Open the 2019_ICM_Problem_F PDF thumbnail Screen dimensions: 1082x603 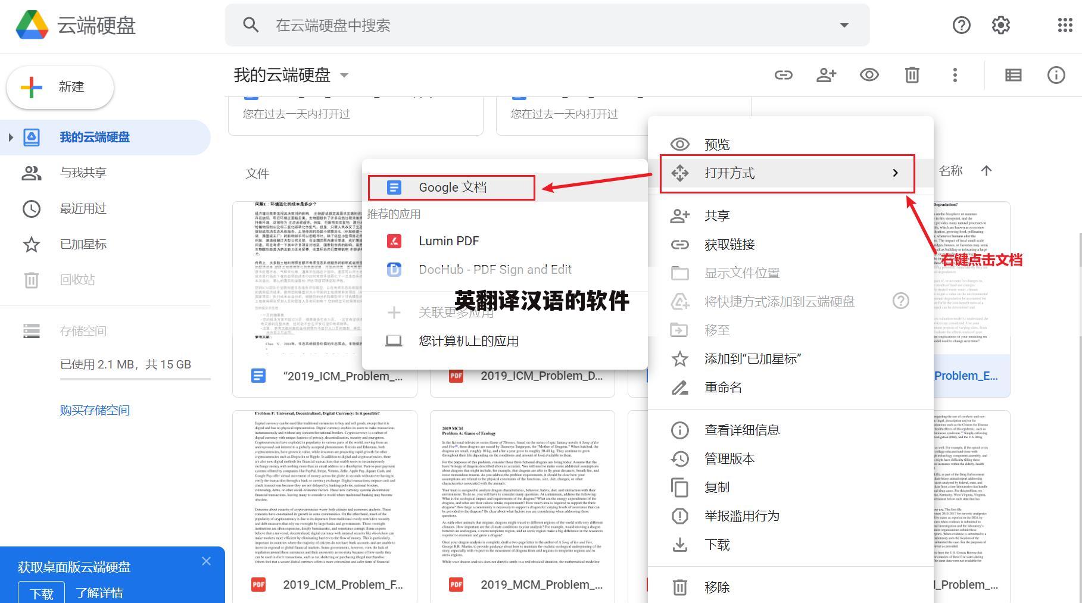click(x=325, y=488)
